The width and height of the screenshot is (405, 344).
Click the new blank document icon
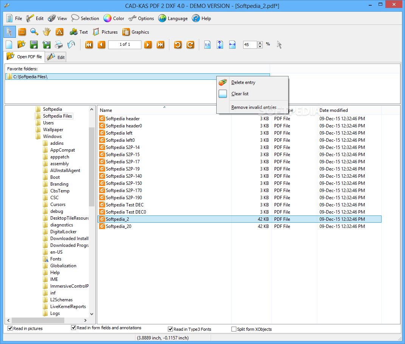(9, 45)
